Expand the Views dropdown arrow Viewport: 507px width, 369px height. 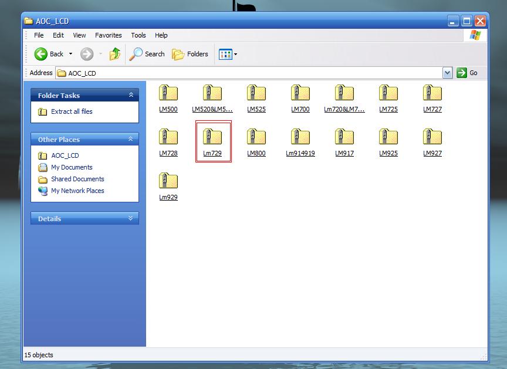(x=236, y=55)
